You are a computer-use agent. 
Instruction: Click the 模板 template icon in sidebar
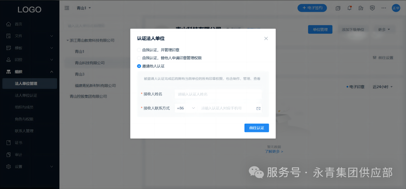9,48
